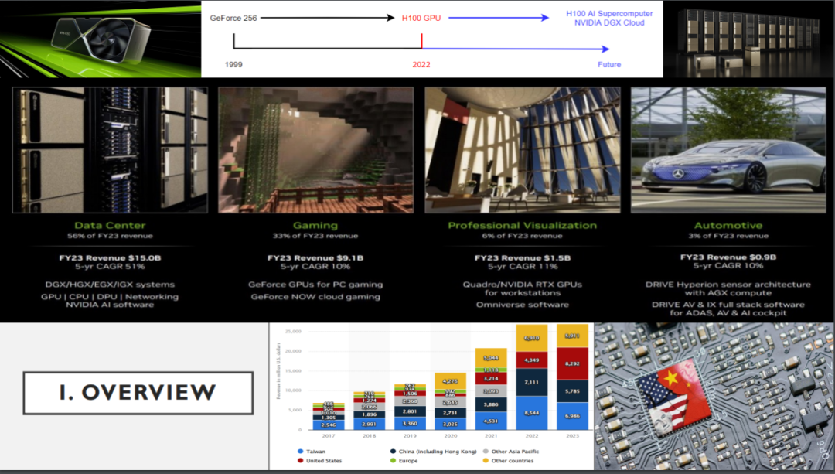Open the Data Center server rack image
The width and height of the screenshot is (835, 474).
(111, 150)
